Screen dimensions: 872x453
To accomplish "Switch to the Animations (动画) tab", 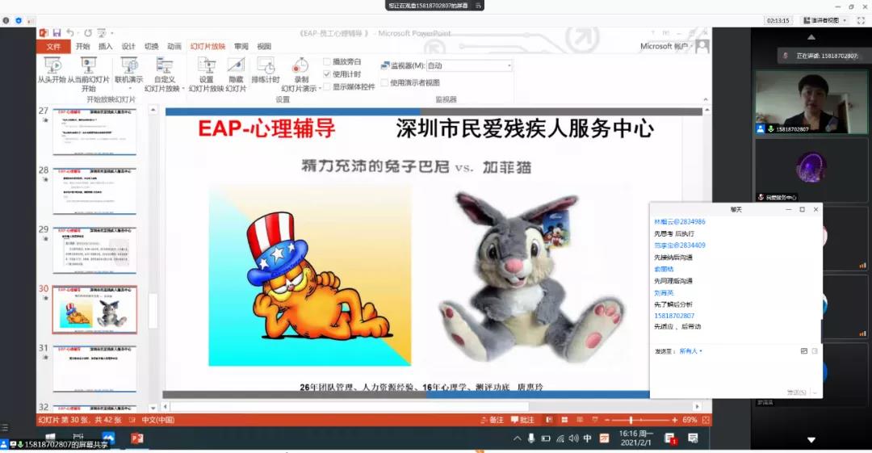I will click(174, 46).
